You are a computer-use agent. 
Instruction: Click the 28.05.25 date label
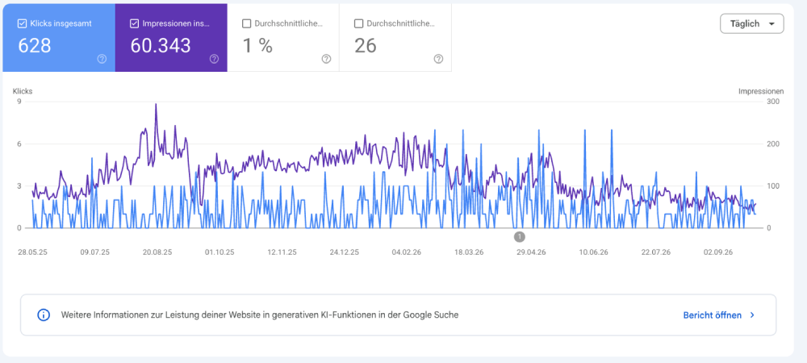pyautogui.click(x=32, y=252)
